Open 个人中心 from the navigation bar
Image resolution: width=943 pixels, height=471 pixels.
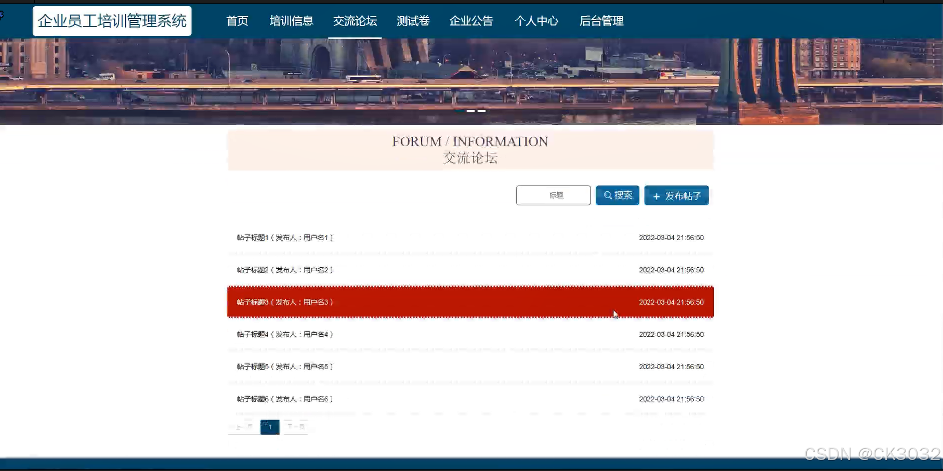(x=536, y=21)
